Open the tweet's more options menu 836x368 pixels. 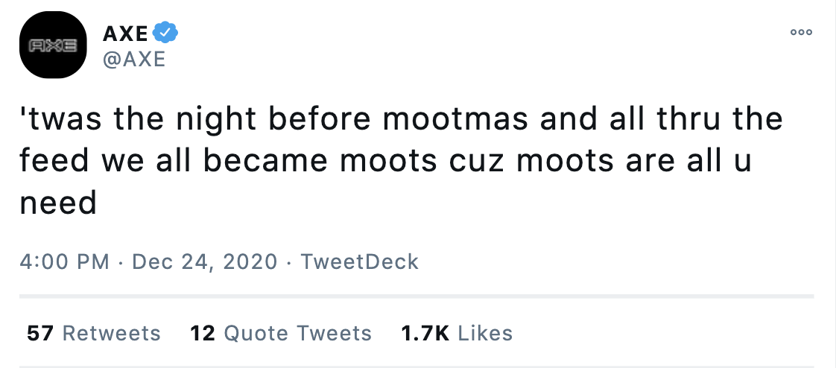point(802,32)
